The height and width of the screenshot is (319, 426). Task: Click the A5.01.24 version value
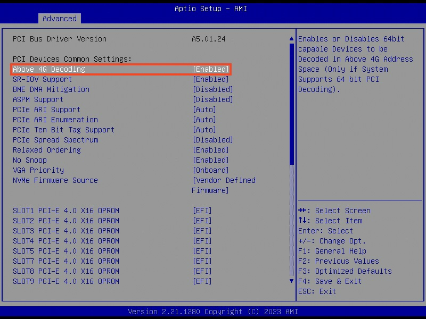(209, 39)
